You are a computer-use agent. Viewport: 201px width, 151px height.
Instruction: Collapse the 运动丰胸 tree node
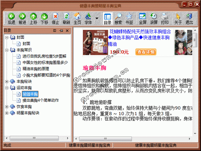[x=6, y=88]
